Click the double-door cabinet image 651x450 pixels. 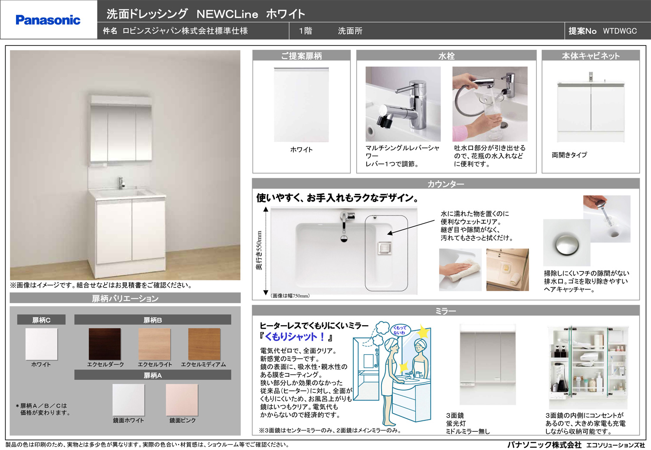click(x=591, y=106)
